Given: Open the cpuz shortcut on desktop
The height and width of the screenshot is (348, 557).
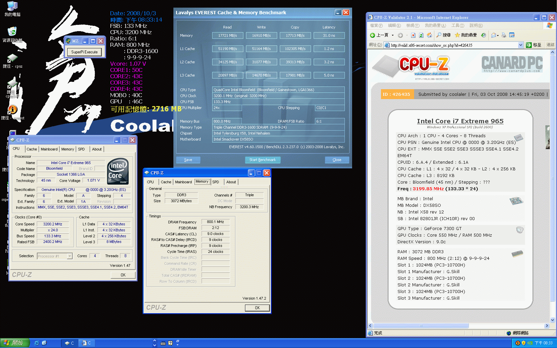Looking at the screenshot, I should pyautogui.click(x=12, y=61).
